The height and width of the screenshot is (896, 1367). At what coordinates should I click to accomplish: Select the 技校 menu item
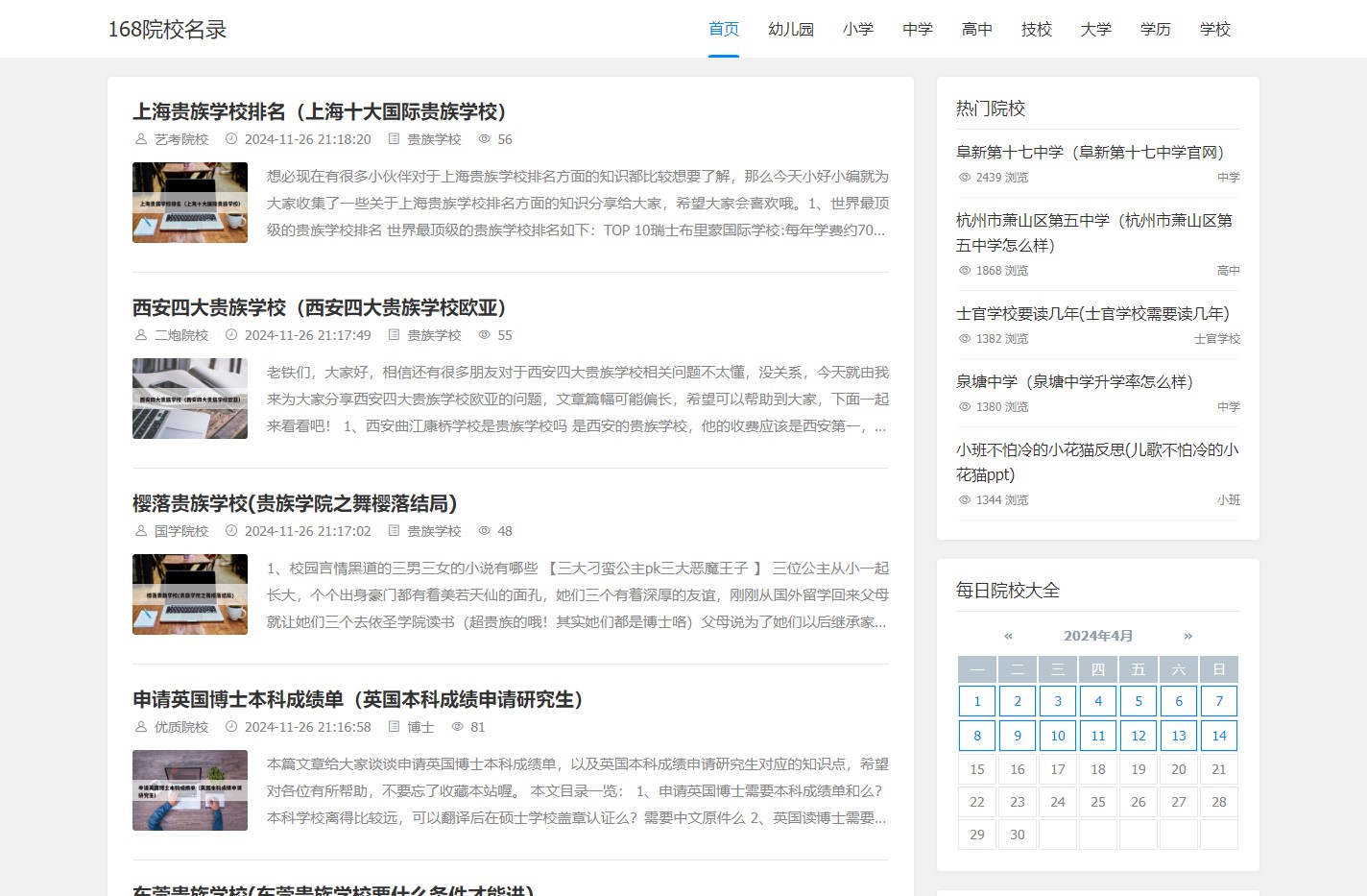pos(1037,29)
